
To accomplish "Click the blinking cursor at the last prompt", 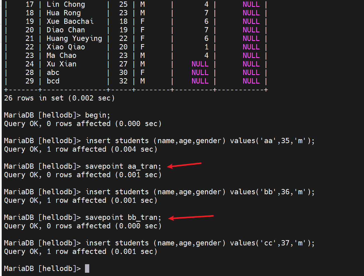I will 87,268.
